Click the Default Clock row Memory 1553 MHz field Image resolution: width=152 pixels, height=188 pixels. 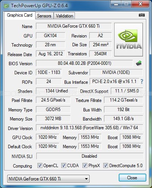tap(90, 146)
